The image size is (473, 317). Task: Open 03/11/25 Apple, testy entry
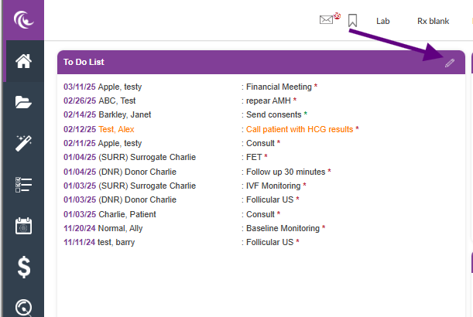(102, 87)
